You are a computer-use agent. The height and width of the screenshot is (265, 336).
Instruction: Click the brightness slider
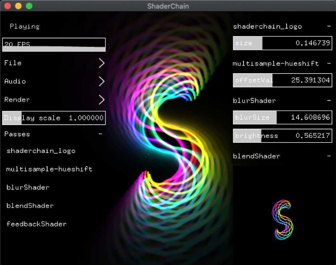[282, 136]
